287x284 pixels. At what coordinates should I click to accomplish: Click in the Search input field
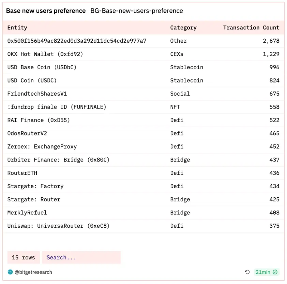81,257
